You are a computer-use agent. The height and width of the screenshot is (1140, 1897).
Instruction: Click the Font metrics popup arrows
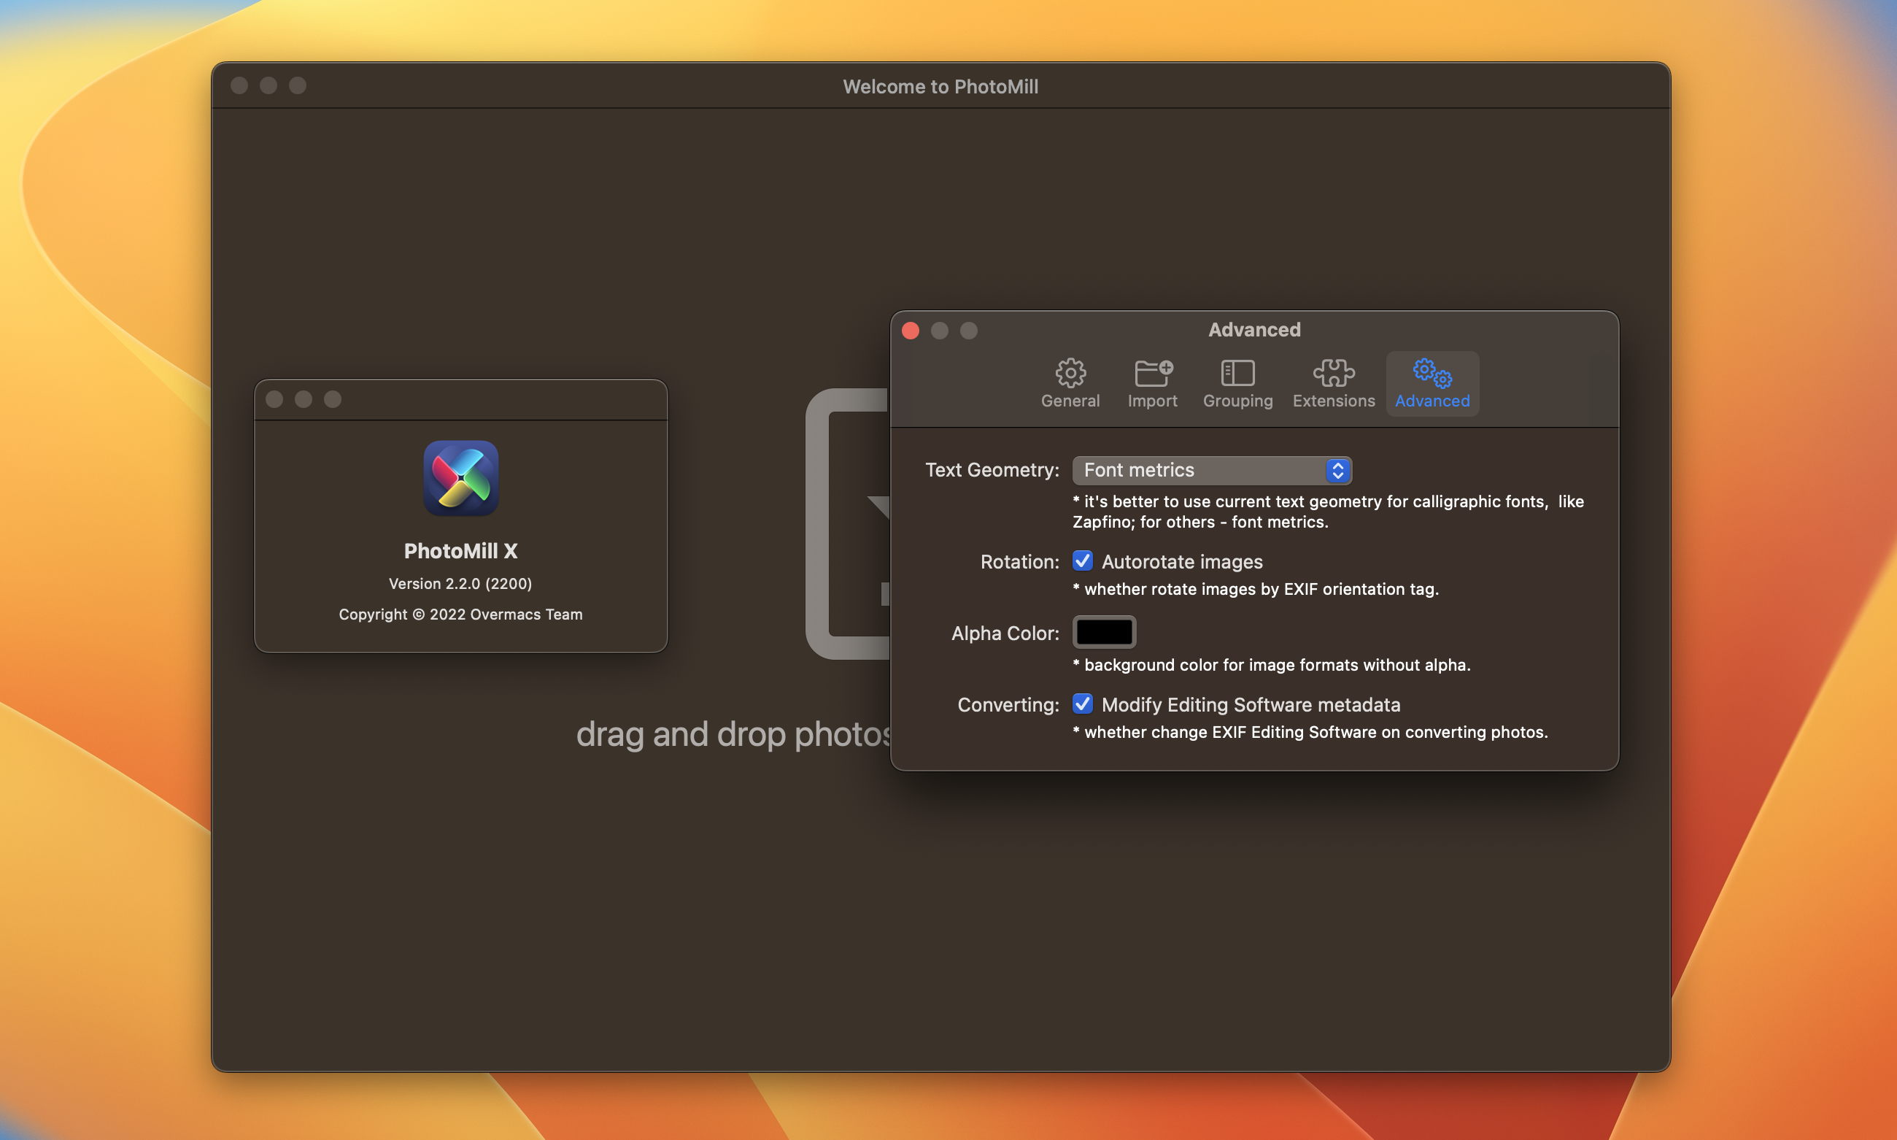coord(1337,470)
